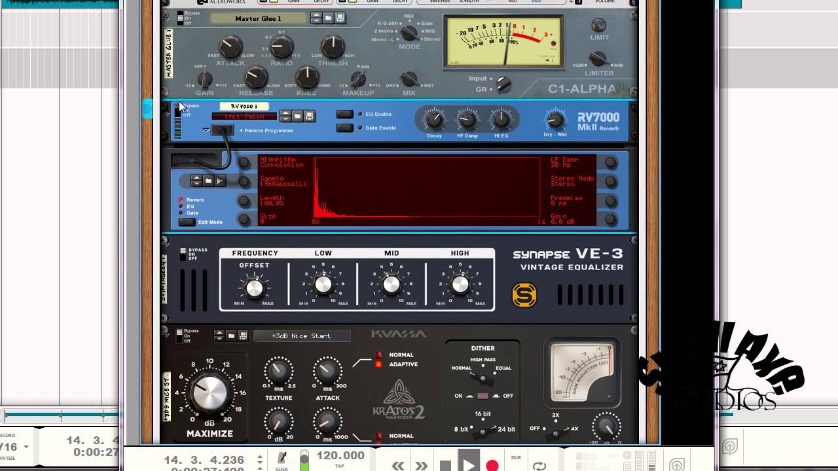The height and width of the screenshot is (471, 838).
Task: Click the Predelay knob in Remote Programmer
Action: coord(610,200)
